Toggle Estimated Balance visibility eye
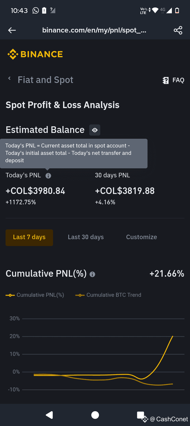 (x=95, y=130)
